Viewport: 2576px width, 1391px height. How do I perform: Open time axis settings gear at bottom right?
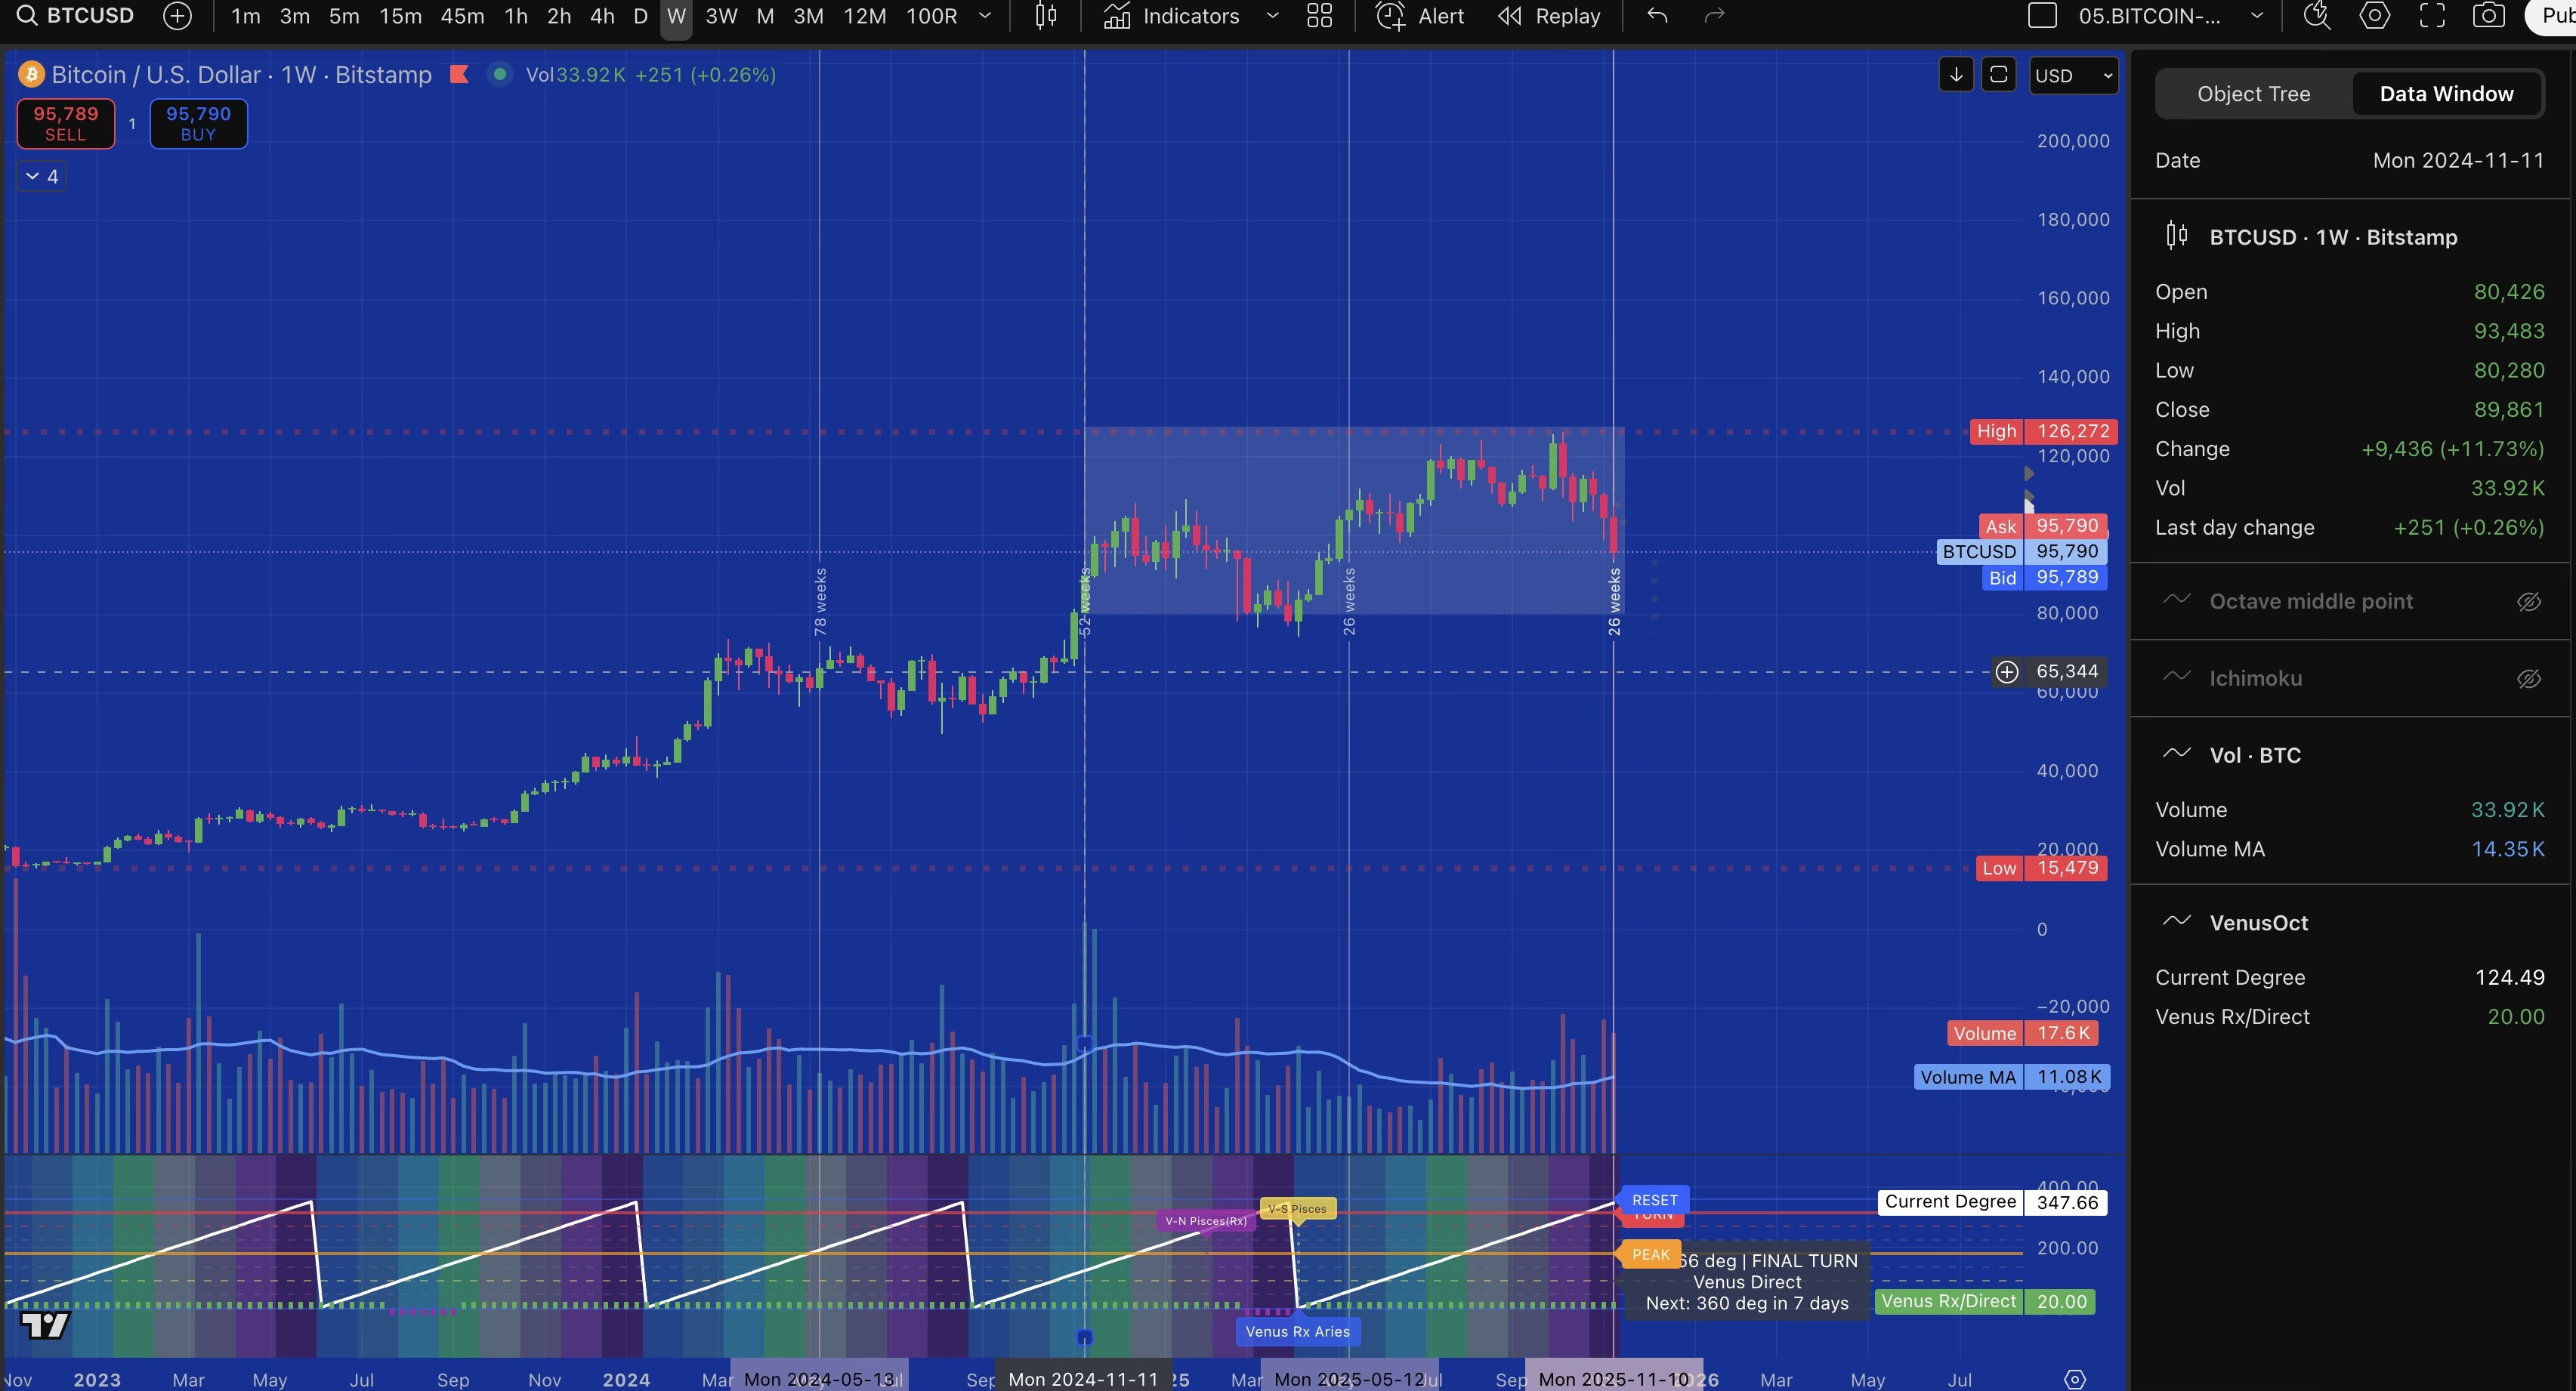(2075, 1379)
